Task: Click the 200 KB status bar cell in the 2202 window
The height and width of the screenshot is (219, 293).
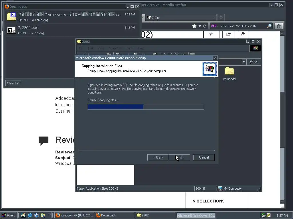Action: 205,188
